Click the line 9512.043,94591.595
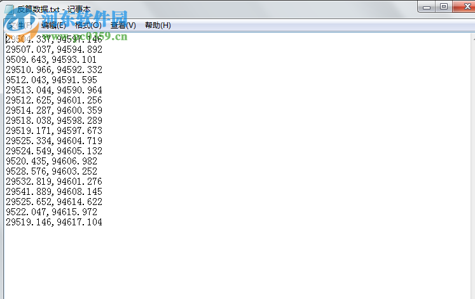 (x=52, y=80)
